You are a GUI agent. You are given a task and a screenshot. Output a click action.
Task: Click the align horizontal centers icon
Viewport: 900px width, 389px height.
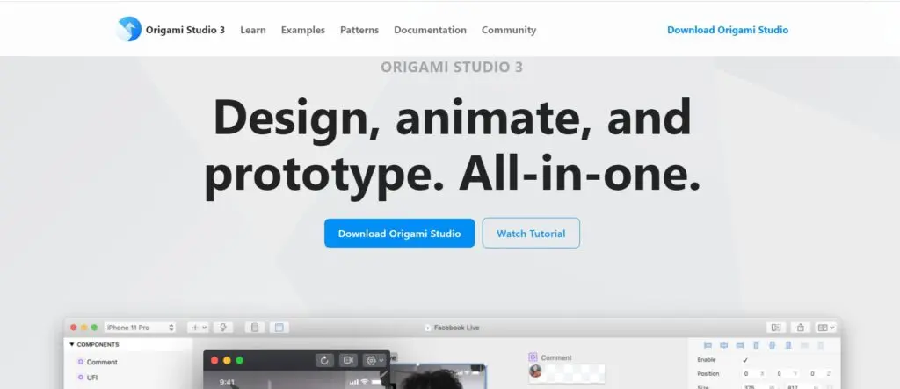click(722, 345)
